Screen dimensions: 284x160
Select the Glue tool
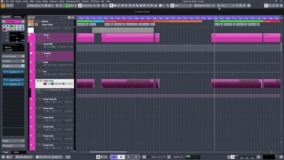(130, 6)
